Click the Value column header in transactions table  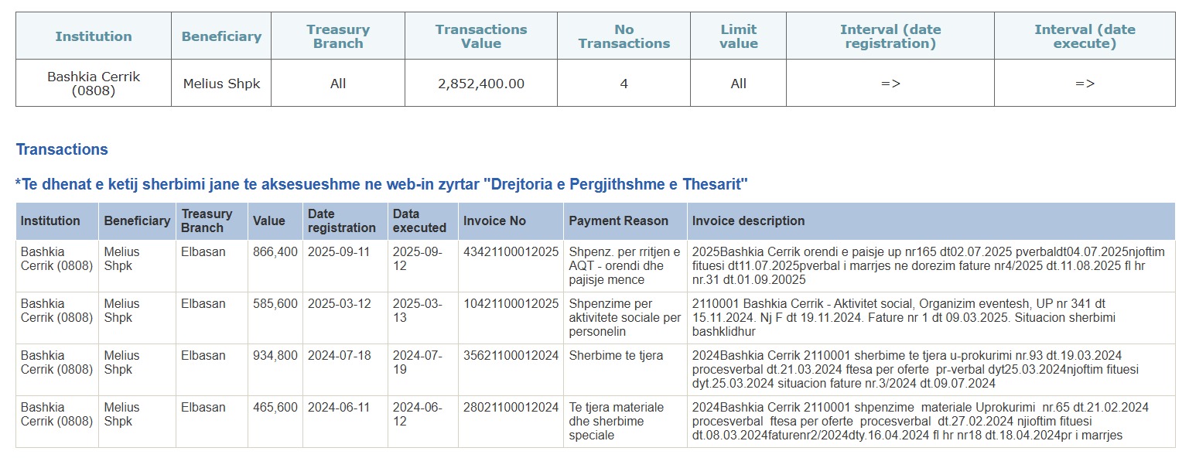coord(268,221)
